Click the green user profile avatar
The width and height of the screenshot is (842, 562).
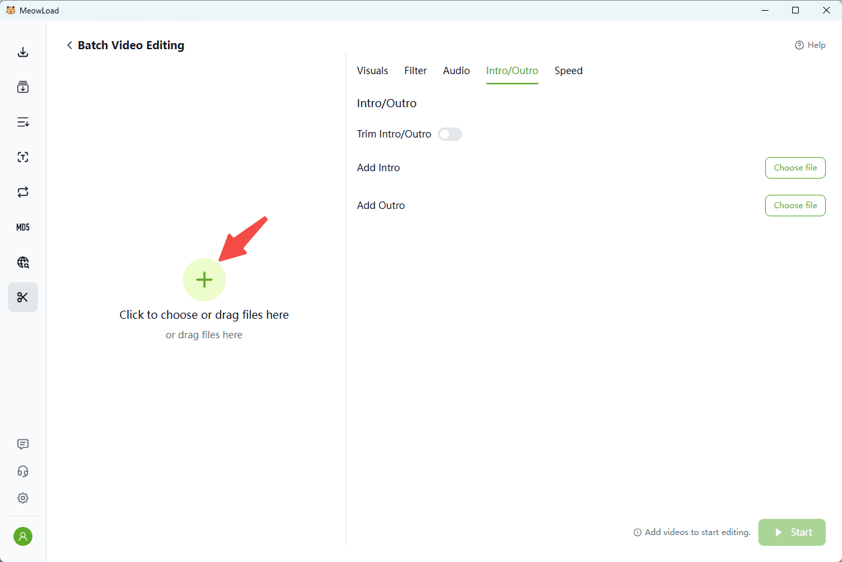point(23,536)
